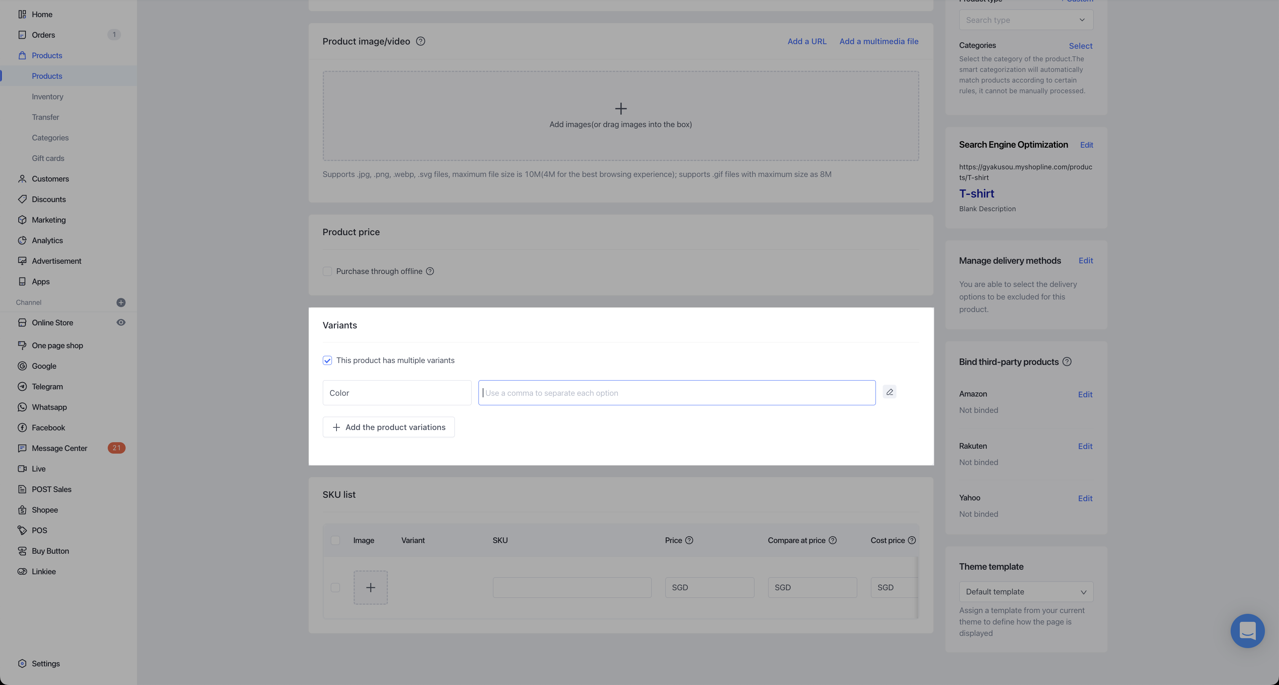1279x685 pixels.
Task: Click the Add images drop area
Action: [x=620, y=116]
